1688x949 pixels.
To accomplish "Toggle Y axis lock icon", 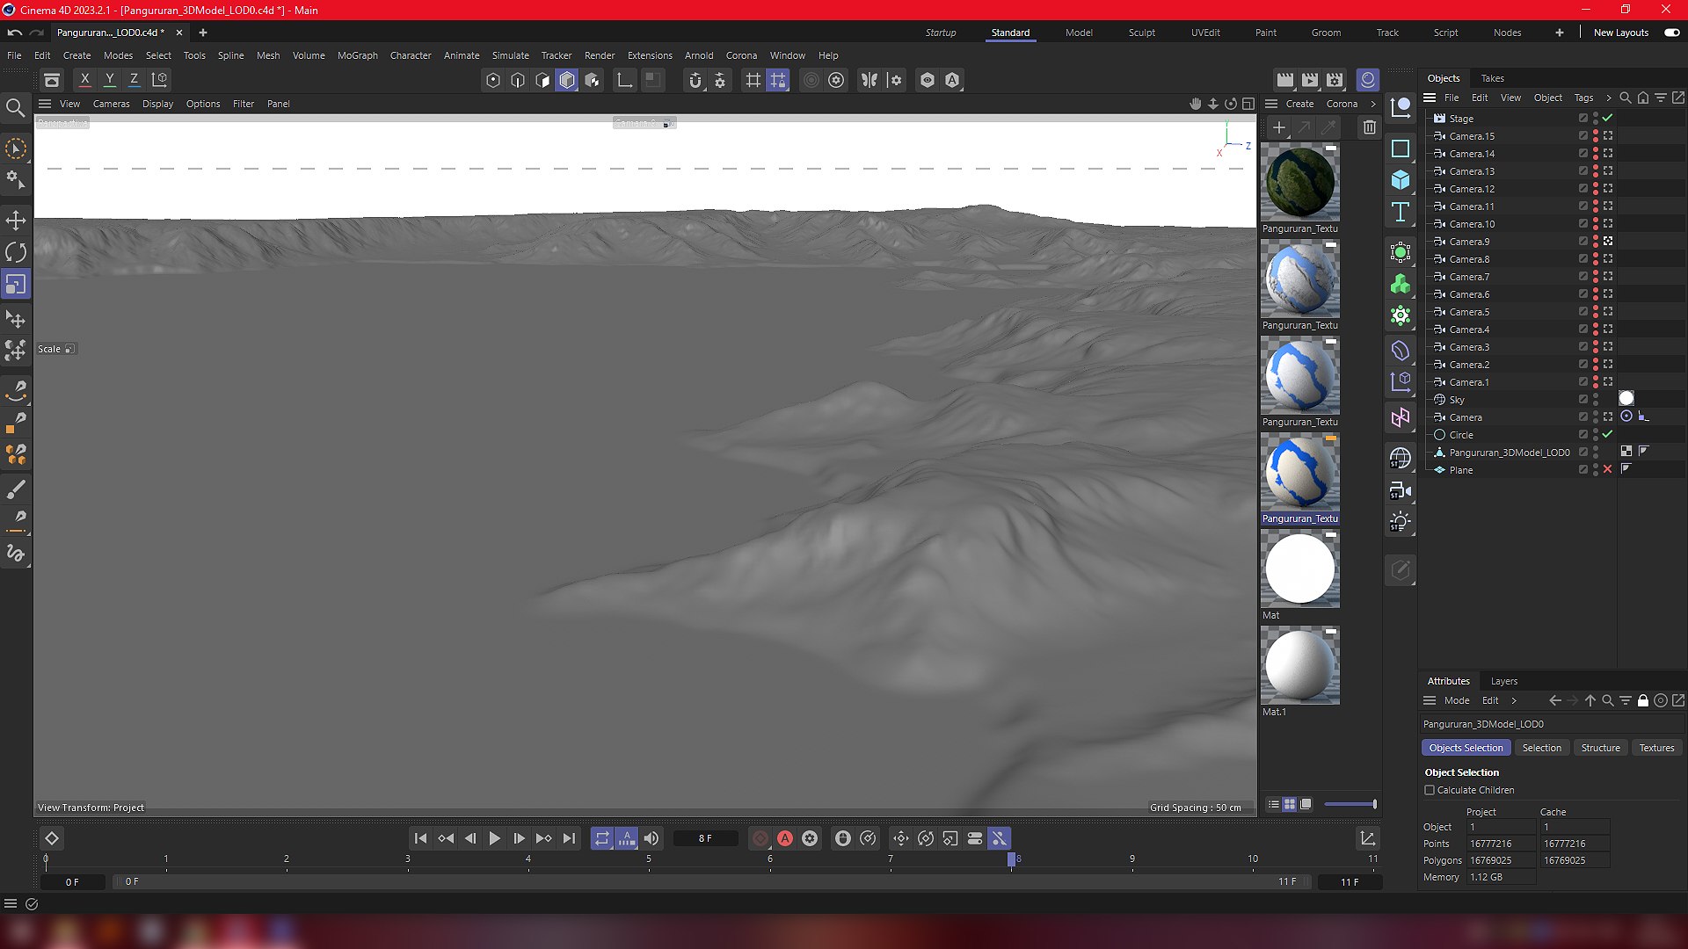I will coord(110,80).
